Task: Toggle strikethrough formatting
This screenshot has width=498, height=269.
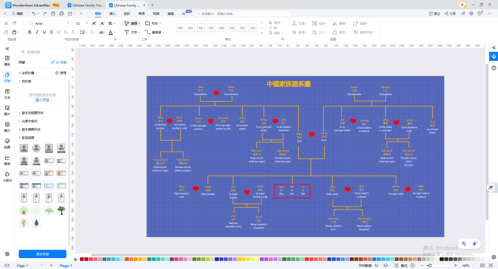Action: [x=51, y=32]
